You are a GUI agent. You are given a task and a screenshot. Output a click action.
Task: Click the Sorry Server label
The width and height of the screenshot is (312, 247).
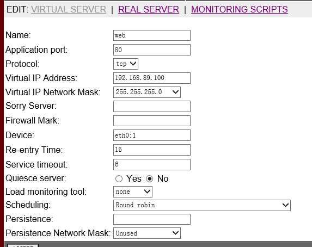31,106
